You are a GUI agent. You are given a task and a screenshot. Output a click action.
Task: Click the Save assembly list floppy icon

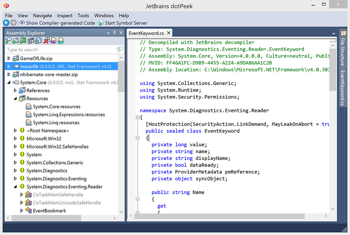pyautogui.click(x=38, y=41)
